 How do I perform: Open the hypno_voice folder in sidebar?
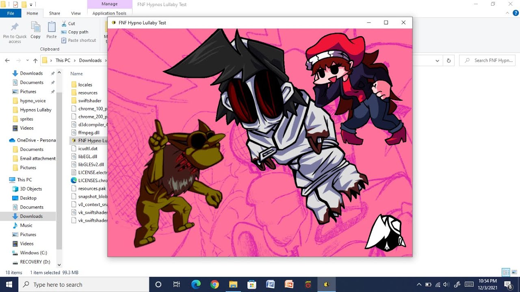33,101
